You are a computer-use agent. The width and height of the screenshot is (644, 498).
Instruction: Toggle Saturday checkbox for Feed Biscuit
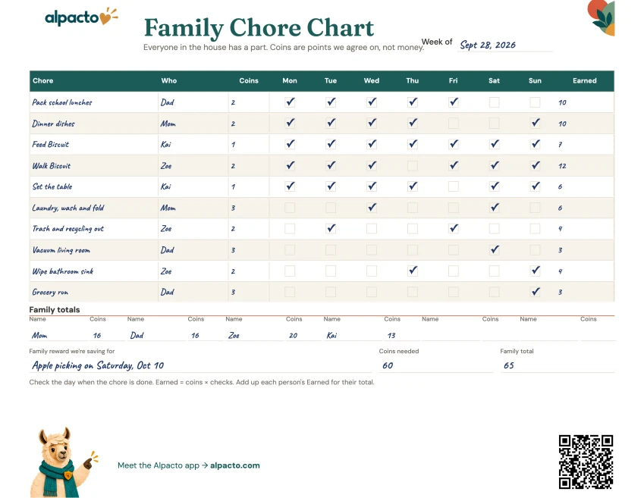click(494, 144)
